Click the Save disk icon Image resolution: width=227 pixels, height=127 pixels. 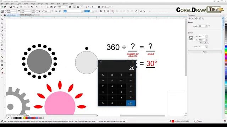[x=11, y=7]
